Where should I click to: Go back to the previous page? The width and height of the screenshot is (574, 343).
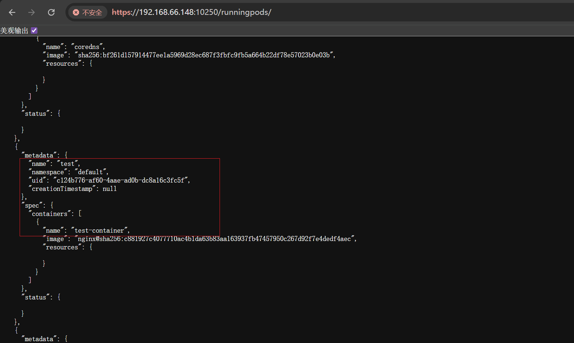(12, 12)
